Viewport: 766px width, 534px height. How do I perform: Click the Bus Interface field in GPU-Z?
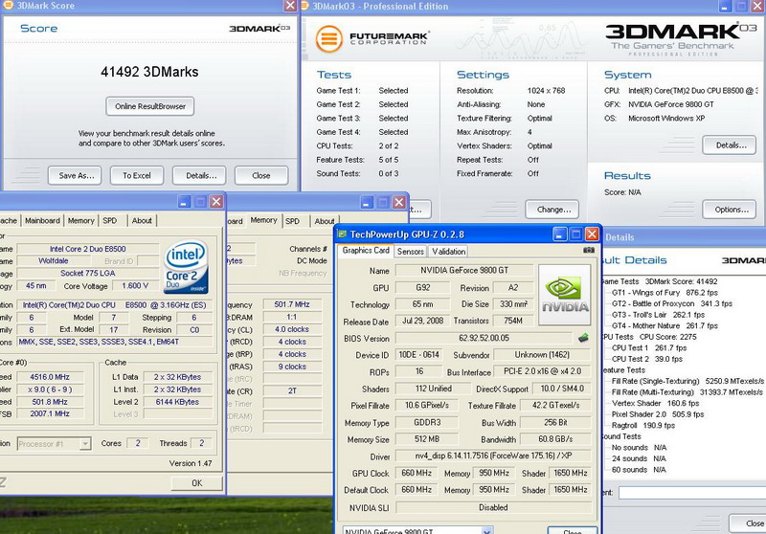click(x=542, y=371)
